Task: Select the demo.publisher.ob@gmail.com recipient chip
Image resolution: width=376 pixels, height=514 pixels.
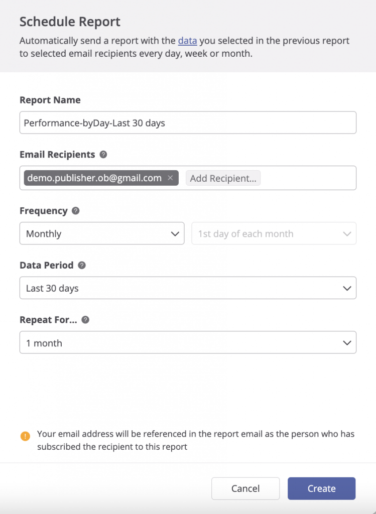Action: pos(94,178)
